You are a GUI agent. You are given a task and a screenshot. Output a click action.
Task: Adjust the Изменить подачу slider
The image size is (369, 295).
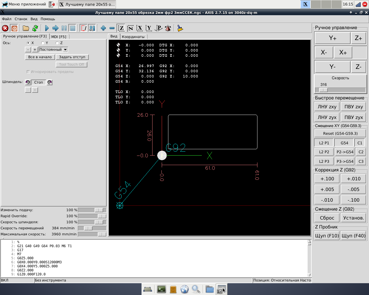[99, 210]
